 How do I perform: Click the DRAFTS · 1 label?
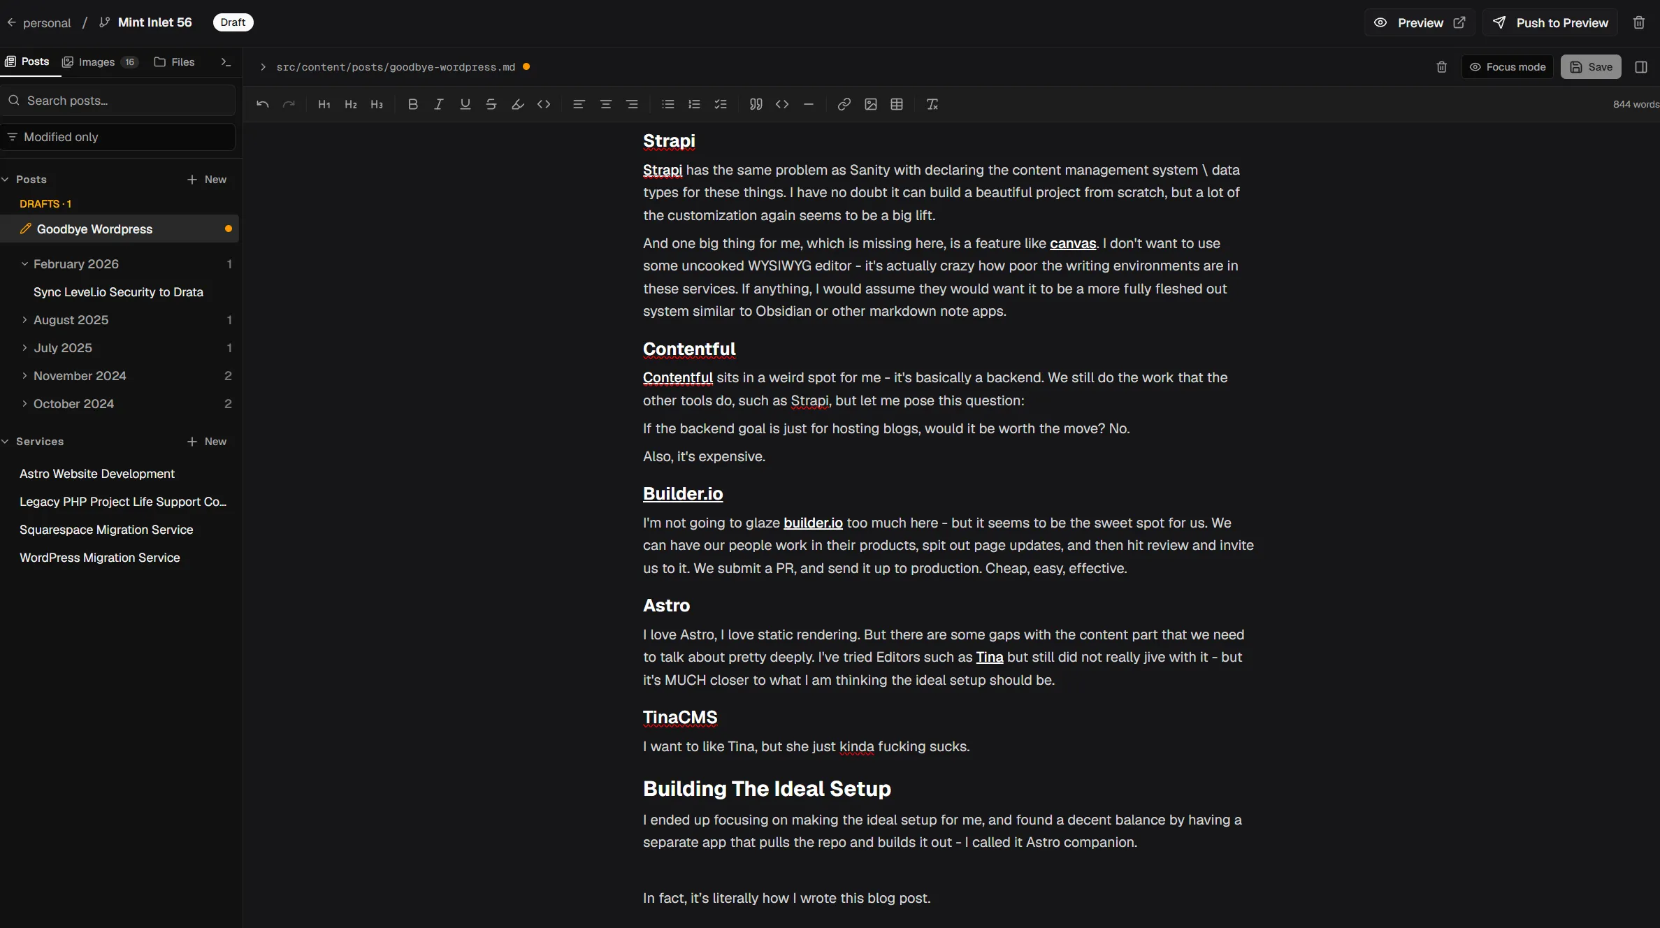click(x=45, y=204)
